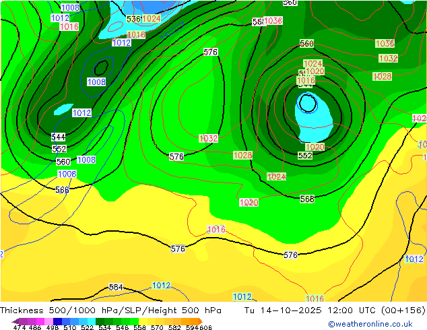
Task: Click the 558 legend value
Action: [139, 327]
